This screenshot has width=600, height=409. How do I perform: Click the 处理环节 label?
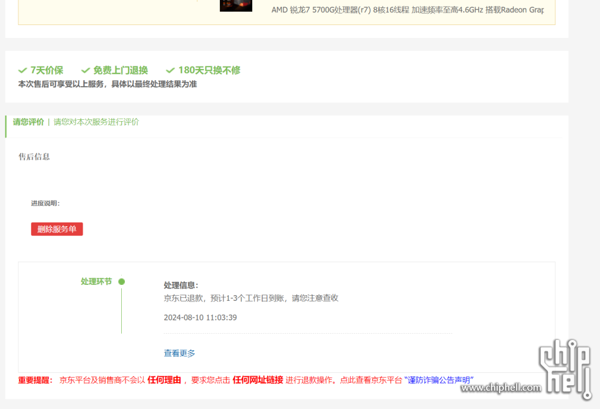click(96, 282)
